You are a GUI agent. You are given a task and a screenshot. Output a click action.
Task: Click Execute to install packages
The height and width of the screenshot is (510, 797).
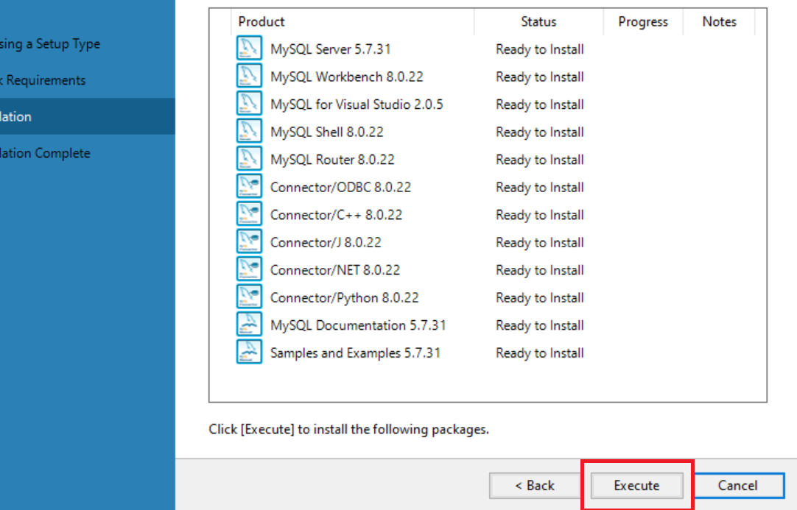click(x=636, y=486)
